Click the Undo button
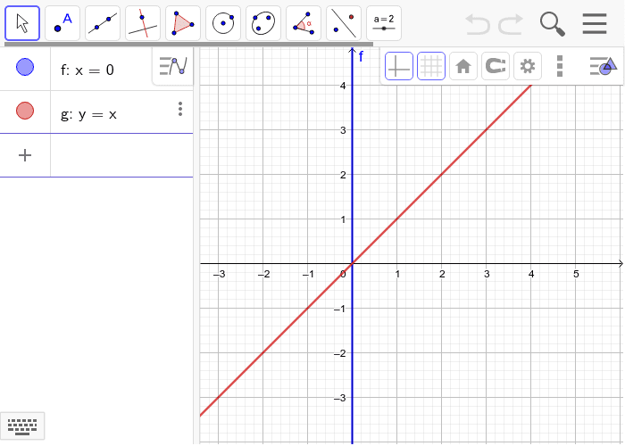Screen dimensions: 625x446 click(x=478, y=24)
